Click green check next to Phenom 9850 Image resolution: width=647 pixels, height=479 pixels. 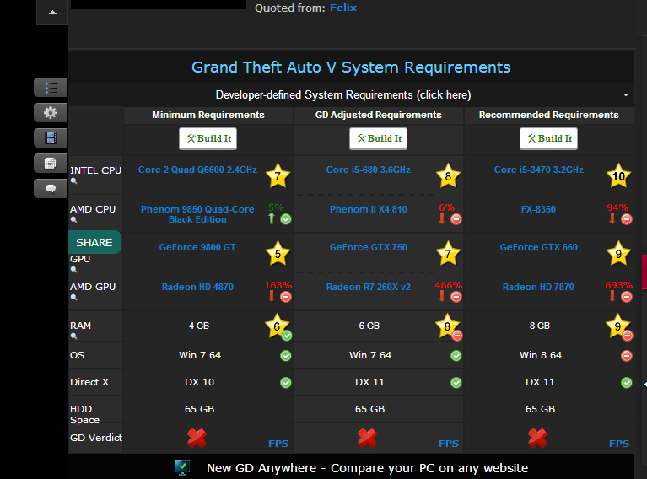(x=286, y=219)
